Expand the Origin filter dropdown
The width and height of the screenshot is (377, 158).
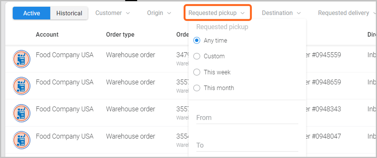(159, 13)
